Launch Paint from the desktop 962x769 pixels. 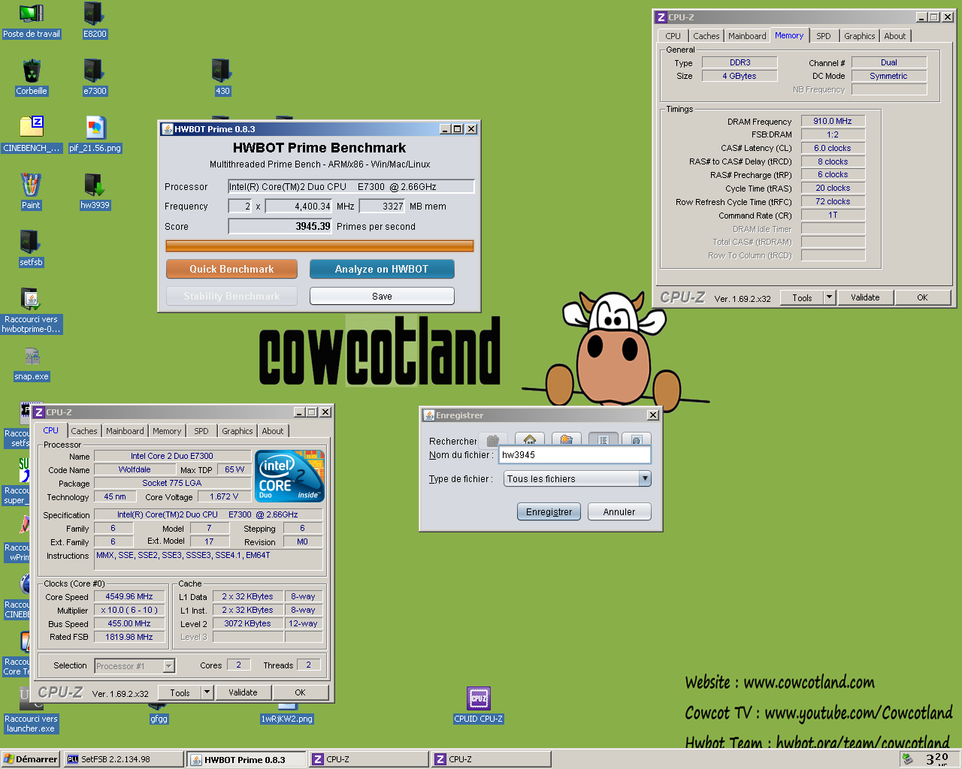(x=31, y=192)
